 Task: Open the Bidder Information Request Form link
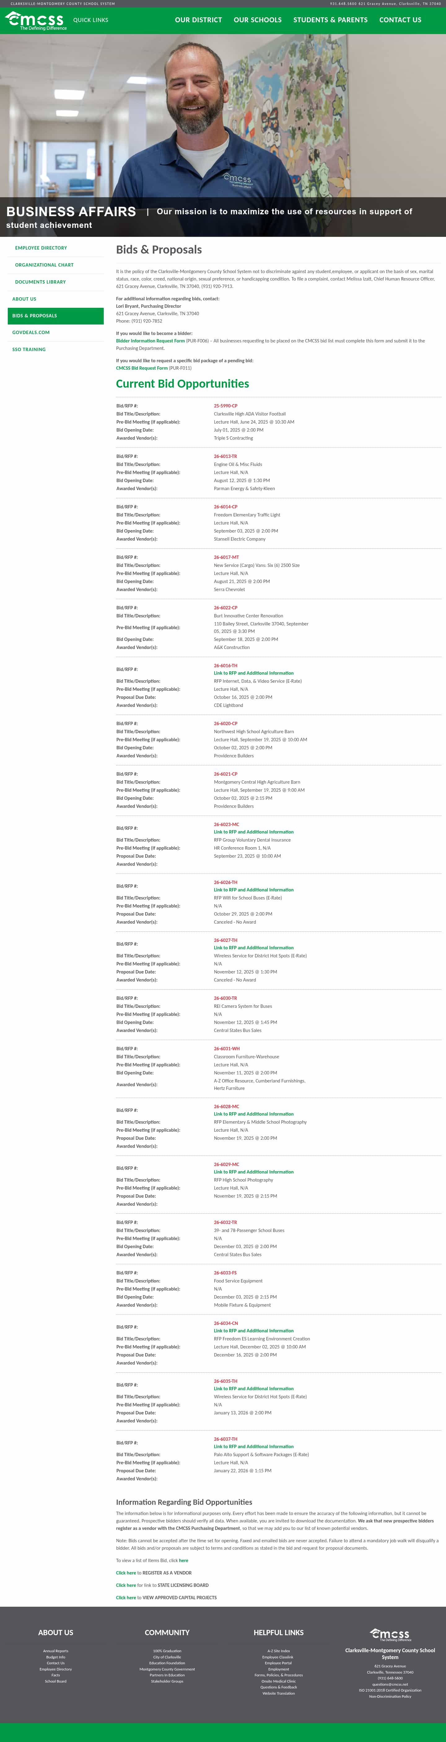[150, 341]
